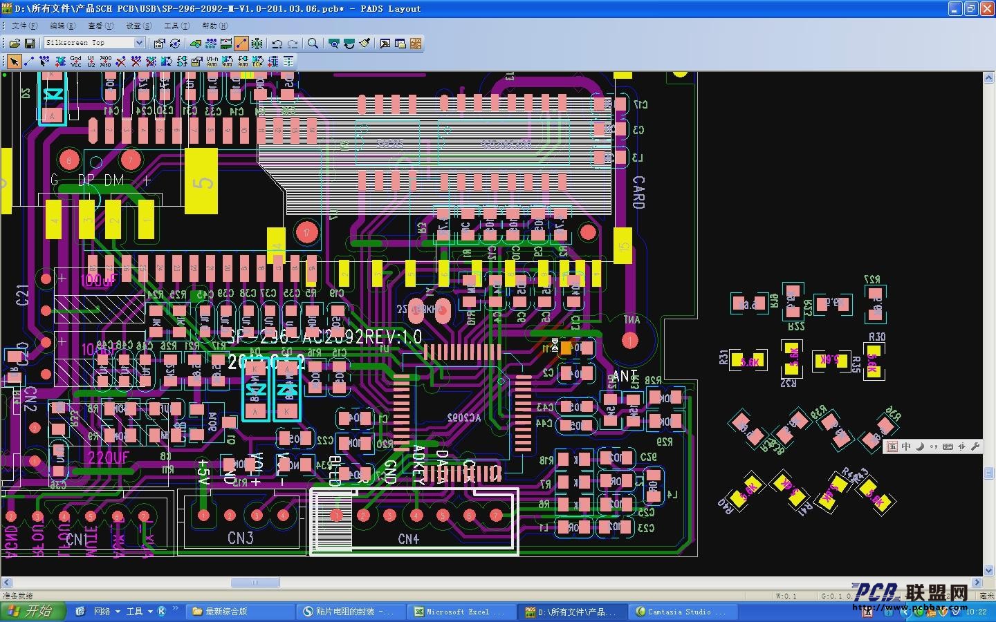Click the Project Explorer window icon
996x622 pixels.
(400, 43)
